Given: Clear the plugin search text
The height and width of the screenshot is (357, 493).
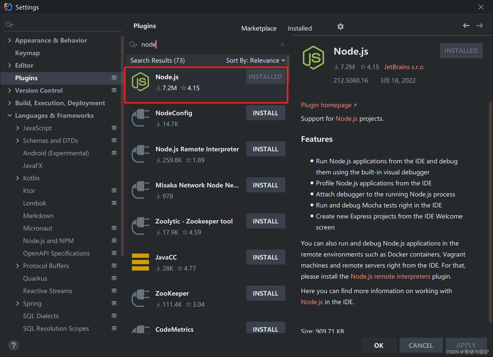Looking at the screenshot, I should point(282,45).
